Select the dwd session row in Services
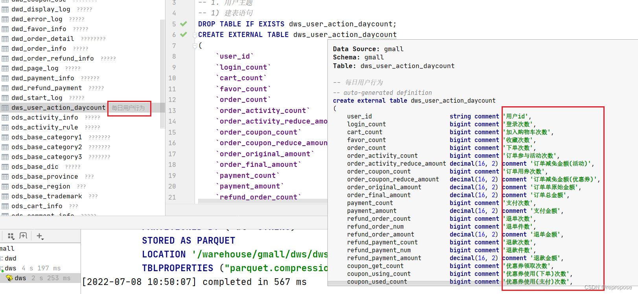The height and width of the screenshot is (294, 638). (x=40, y=258)
